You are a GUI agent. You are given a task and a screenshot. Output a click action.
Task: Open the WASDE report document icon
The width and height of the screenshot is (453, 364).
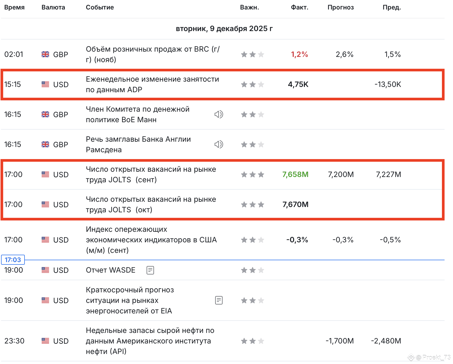(x=150, y=270)
